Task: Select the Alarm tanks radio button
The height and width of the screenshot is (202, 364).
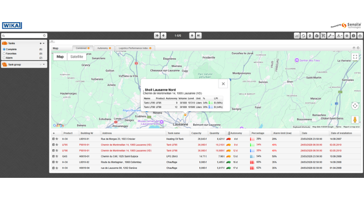Action: point(4,58)
